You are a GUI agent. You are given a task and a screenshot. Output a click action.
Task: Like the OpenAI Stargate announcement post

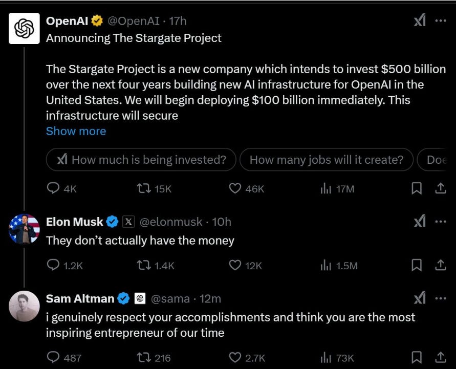(x=235, y=189)
